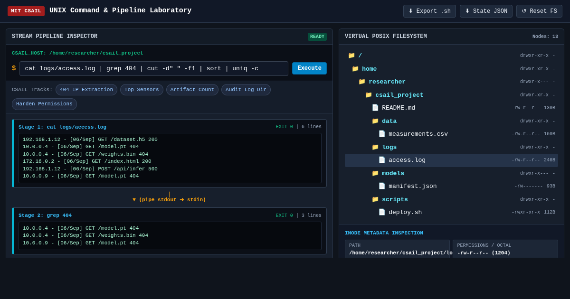Click the Nodes: 13 counter
570x299 pixels.
(545, 37)
